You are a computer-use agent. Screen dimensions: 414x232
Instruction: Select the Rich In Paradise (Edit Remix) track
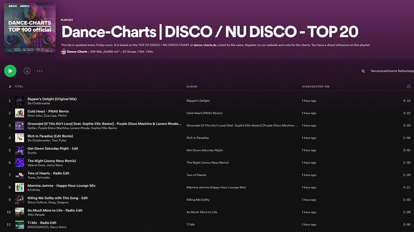pos(50,136)
